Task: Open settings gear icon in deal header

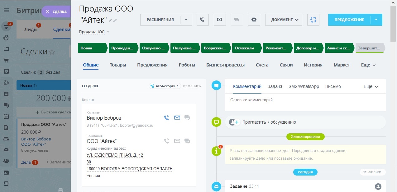Action: pos(254,20)
